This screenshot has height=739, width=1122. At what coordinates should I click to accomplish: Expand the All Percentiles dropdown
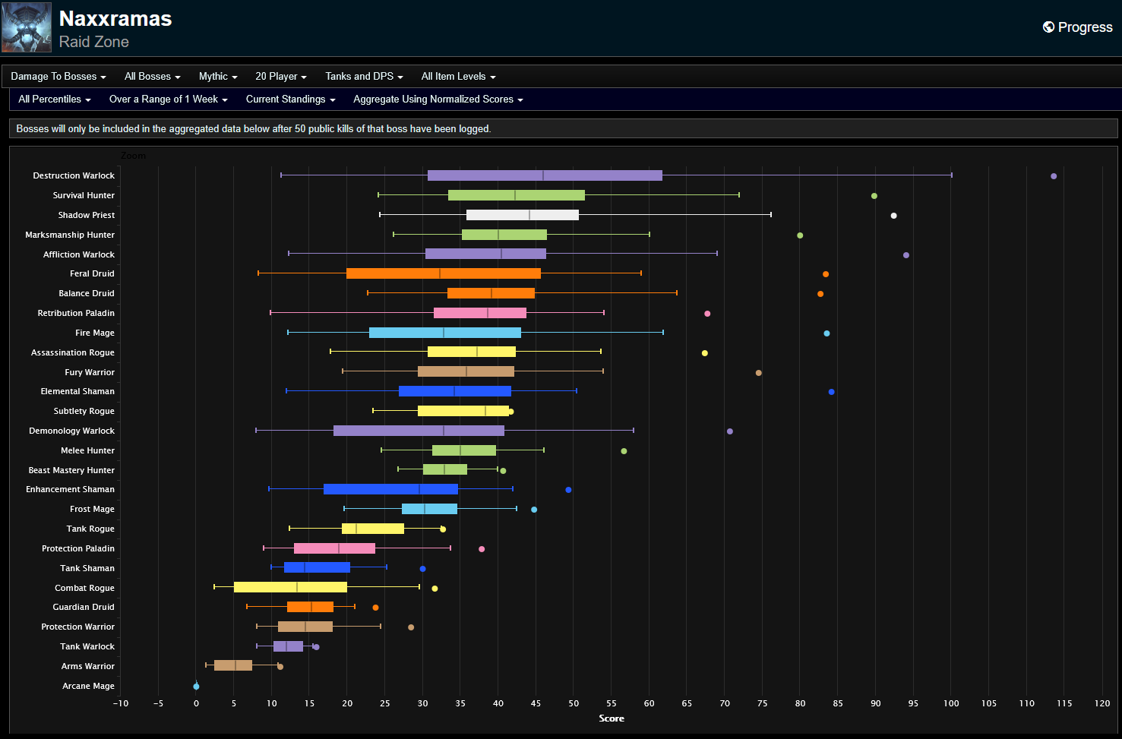click(x=54, y=99)
